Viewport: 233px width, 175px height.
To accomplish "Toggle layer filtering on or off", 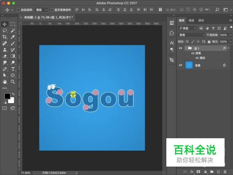I will click(x=231, y=27).
